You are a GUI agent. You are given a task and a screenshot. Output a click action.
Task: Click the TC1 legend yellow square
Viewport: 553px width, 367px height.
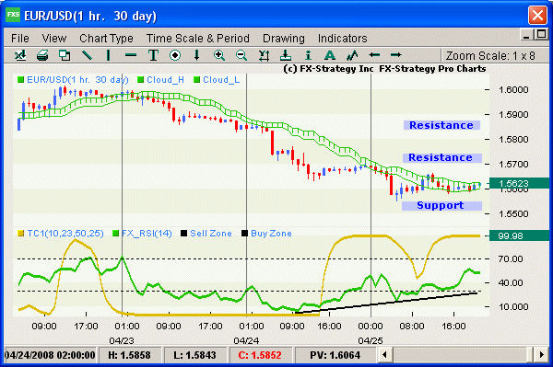click(x=21, y=234)
